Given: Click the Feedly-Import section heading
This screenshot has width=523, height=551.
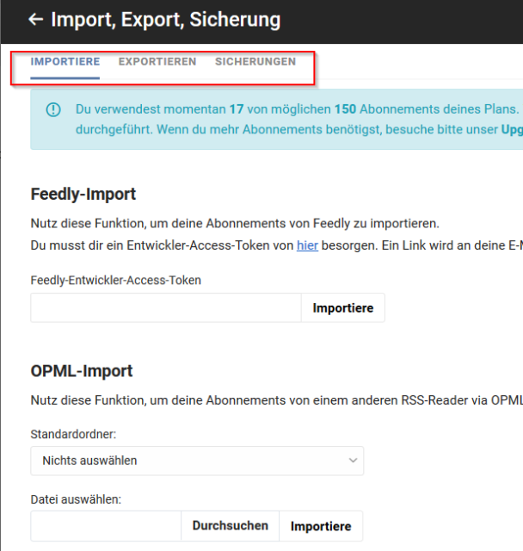Looking at the screenshot, I should tap(83, 195).
